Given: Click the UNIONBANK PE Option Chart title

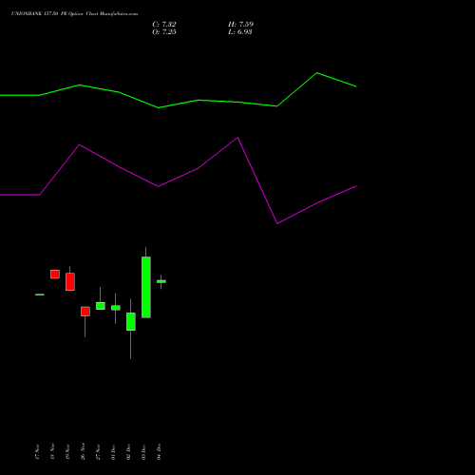Looking at the screenshot, I should (74, 14).
